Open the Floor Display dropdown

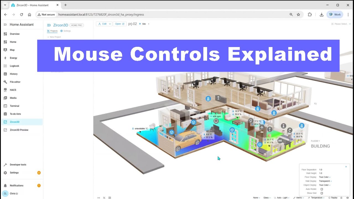[x=325, y=177]
